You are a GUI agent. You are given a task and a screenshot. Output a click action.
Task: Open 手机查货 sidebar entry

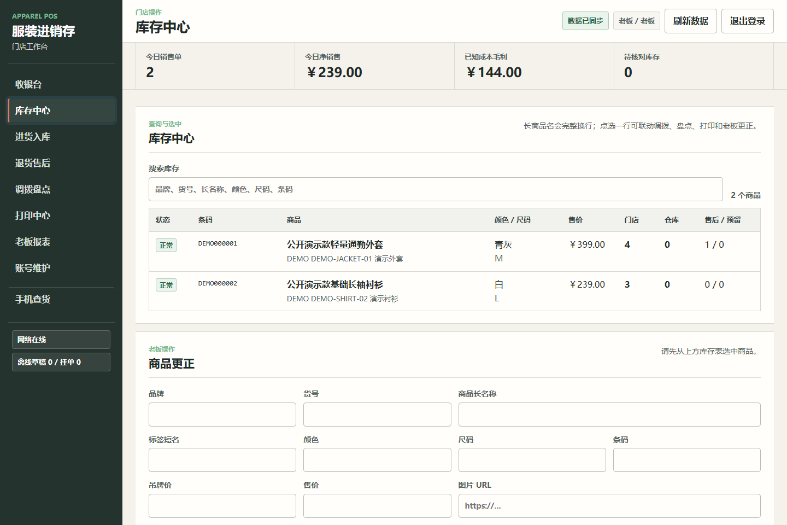click(x=61, y=299)
